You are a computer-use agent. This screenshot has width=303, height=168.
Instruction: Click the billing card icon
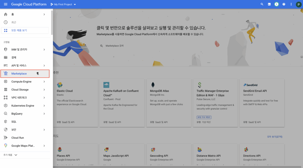point(6,57)
